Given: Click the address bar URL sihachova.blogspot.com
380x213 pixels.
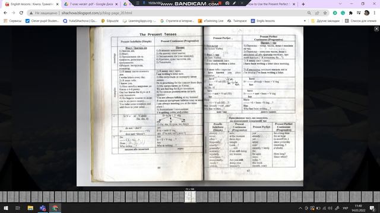Looking at the screenshot, I should coord(97,13).
